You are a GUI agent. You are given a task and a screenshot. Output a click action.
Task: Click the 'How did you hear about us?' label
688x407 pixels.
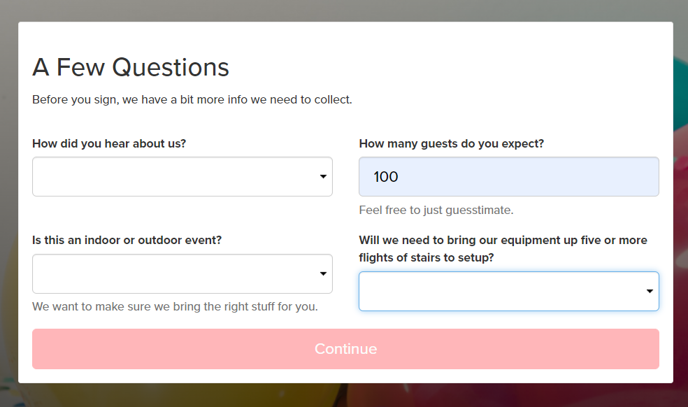(109, 143)
